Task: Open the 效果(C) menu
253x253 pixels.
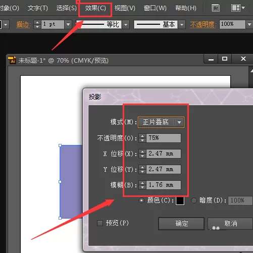Action: (x=95, y=8)
